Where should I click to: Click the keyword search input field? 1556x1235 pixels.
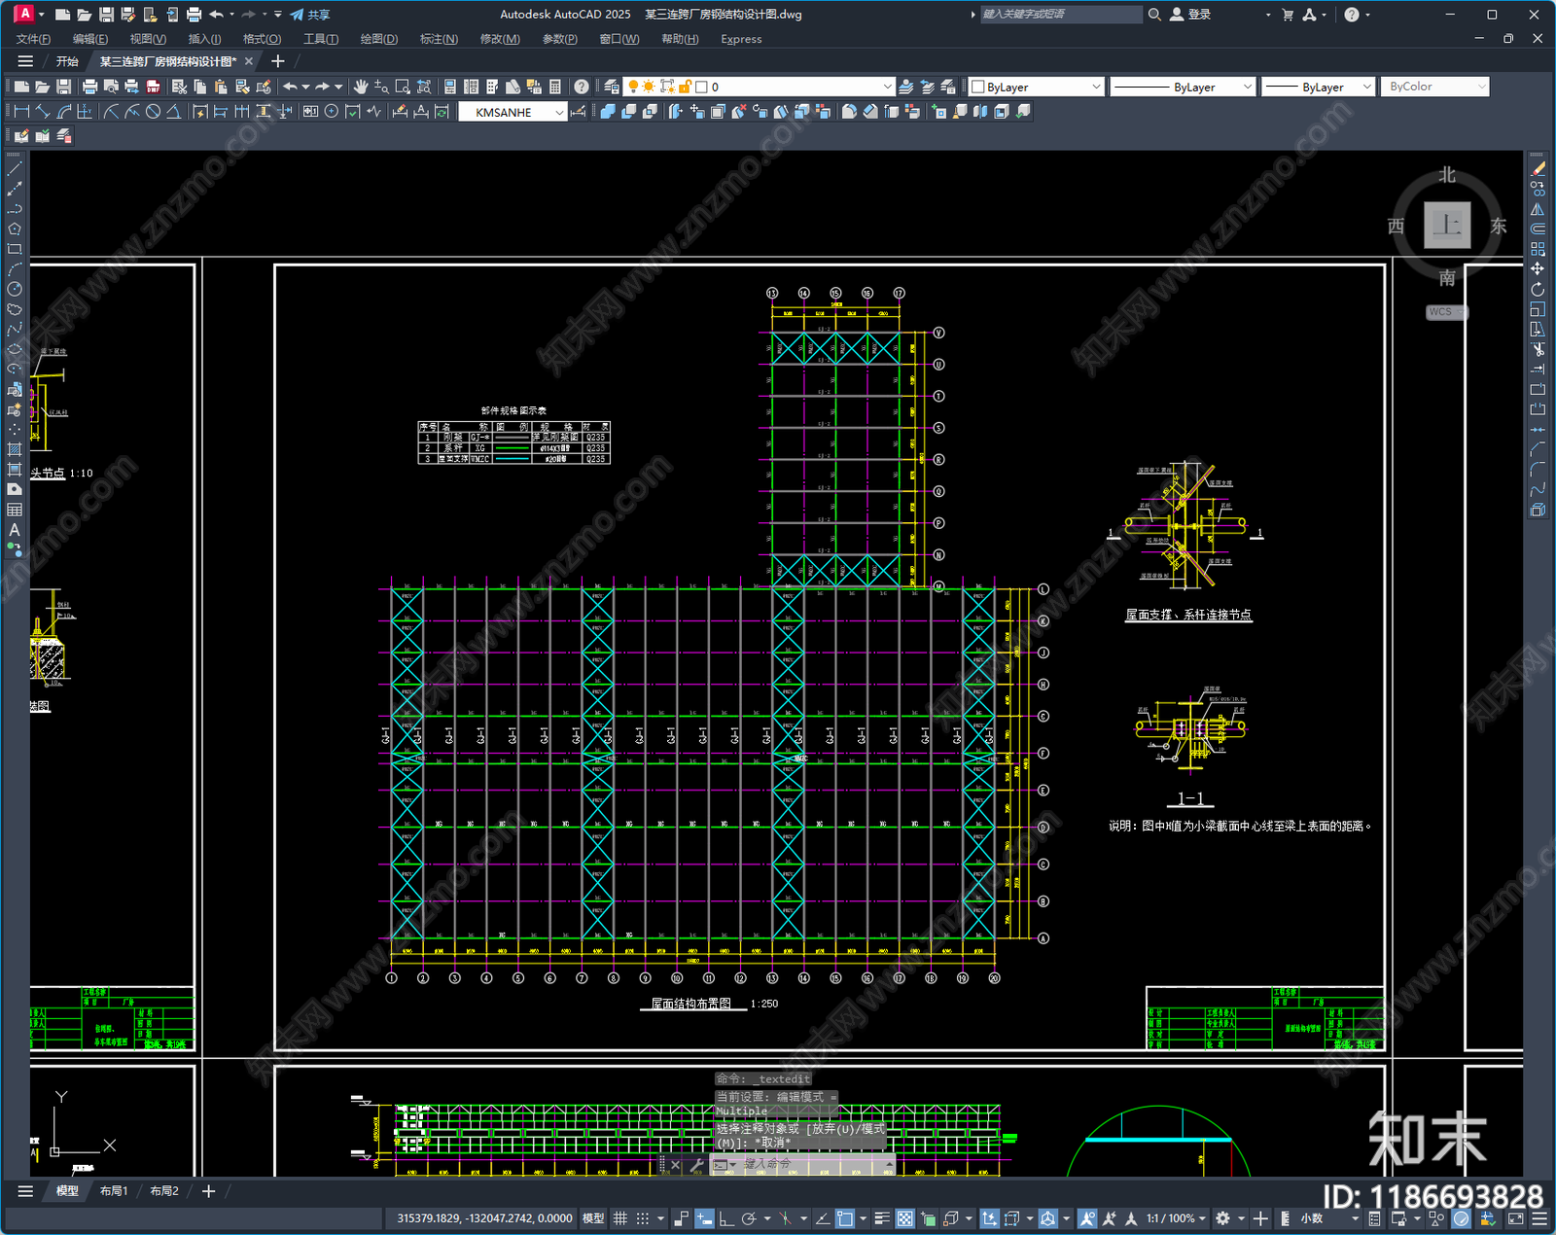(1060, 15)
